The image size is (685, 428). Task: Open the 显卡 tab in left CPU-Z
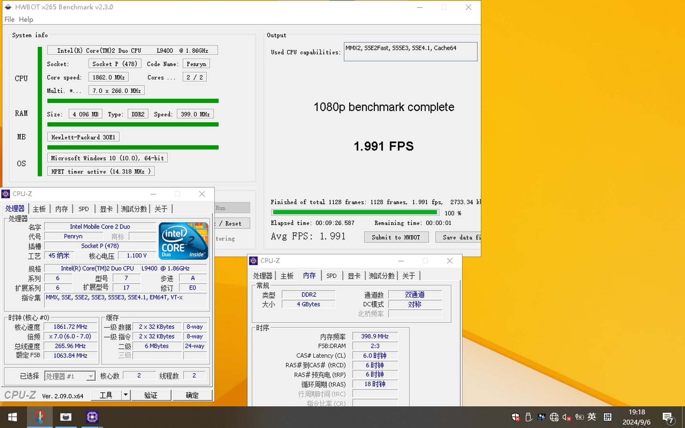106,209
